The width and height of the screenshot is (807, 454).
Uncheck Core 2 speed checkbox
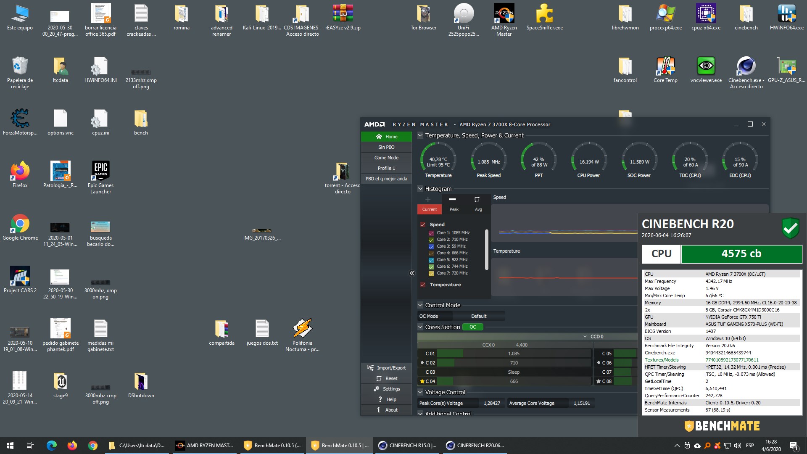(x=431, y=240)
